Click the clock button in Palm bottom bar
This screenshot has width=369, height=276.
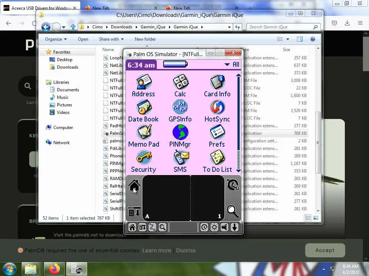[x=204, y=227]
